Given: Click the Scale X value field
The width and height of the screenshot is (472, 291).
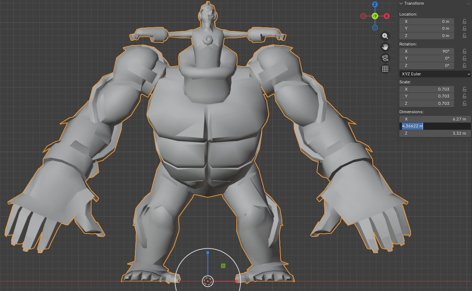Looking at the screenshot, I should (x=427, y=89).
